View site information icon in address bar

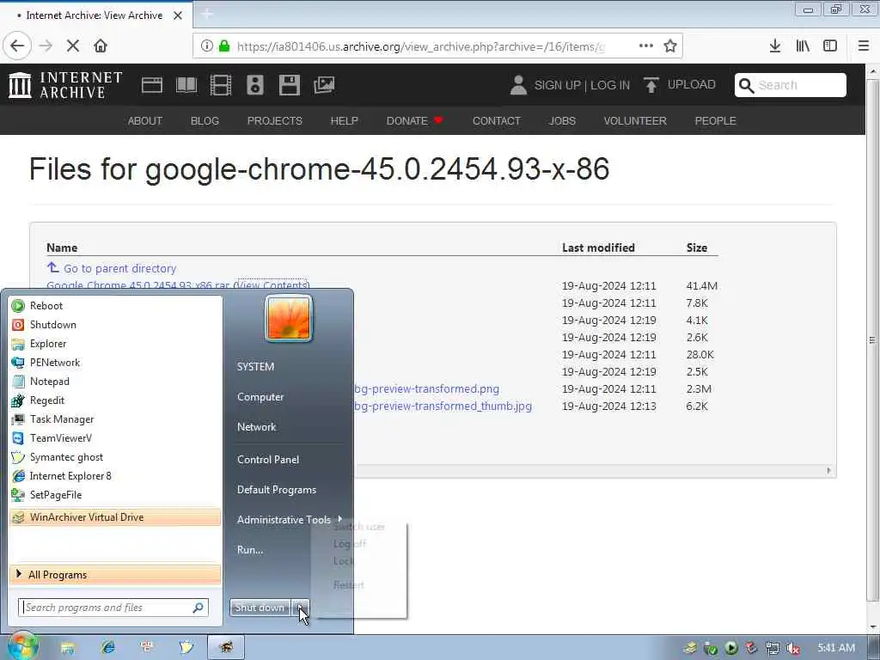click(x=206, y=46)
